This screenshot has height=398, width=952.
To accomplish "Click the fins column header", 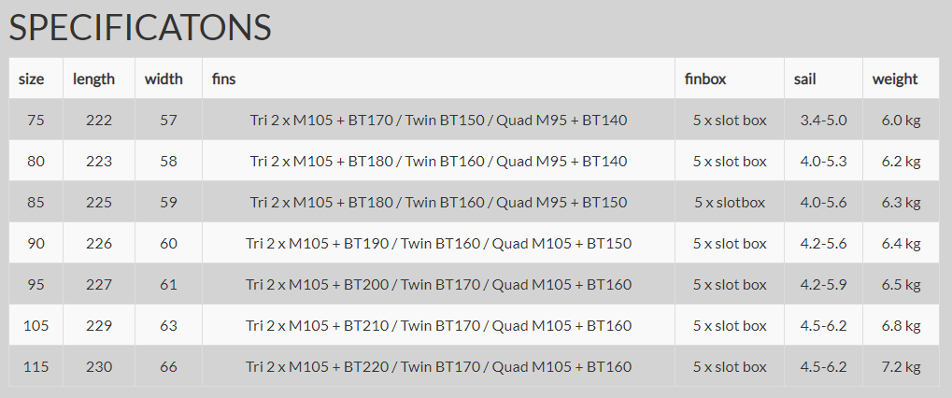I will click(x=223, y=78).
